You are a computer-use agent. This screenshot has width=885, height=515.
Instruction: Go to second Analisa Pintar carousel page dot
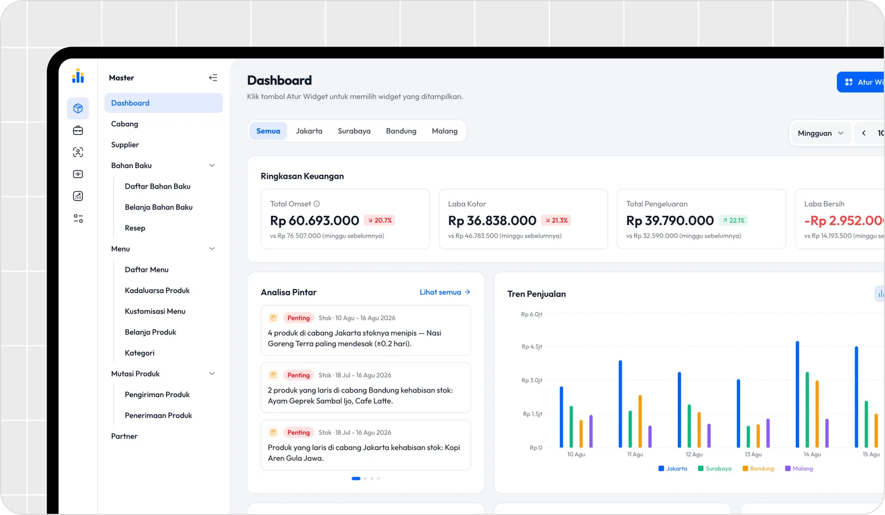[365, 478]
